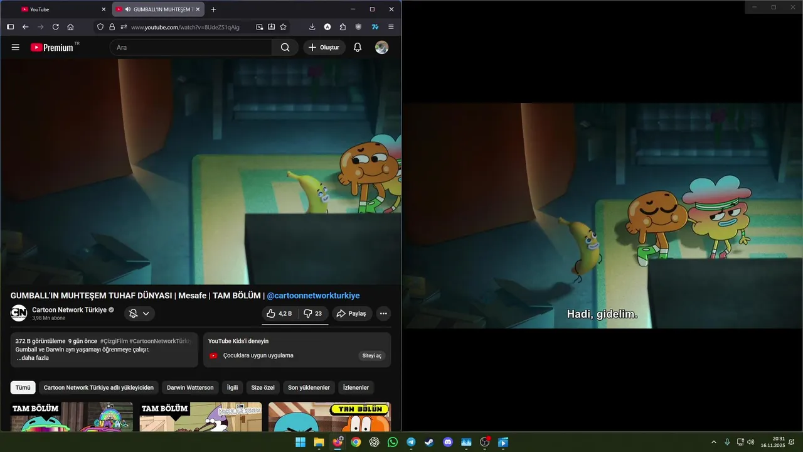803x452 pixels.
Task: Expand description with ...daha fazla
Action: click(x=33, y=358)
